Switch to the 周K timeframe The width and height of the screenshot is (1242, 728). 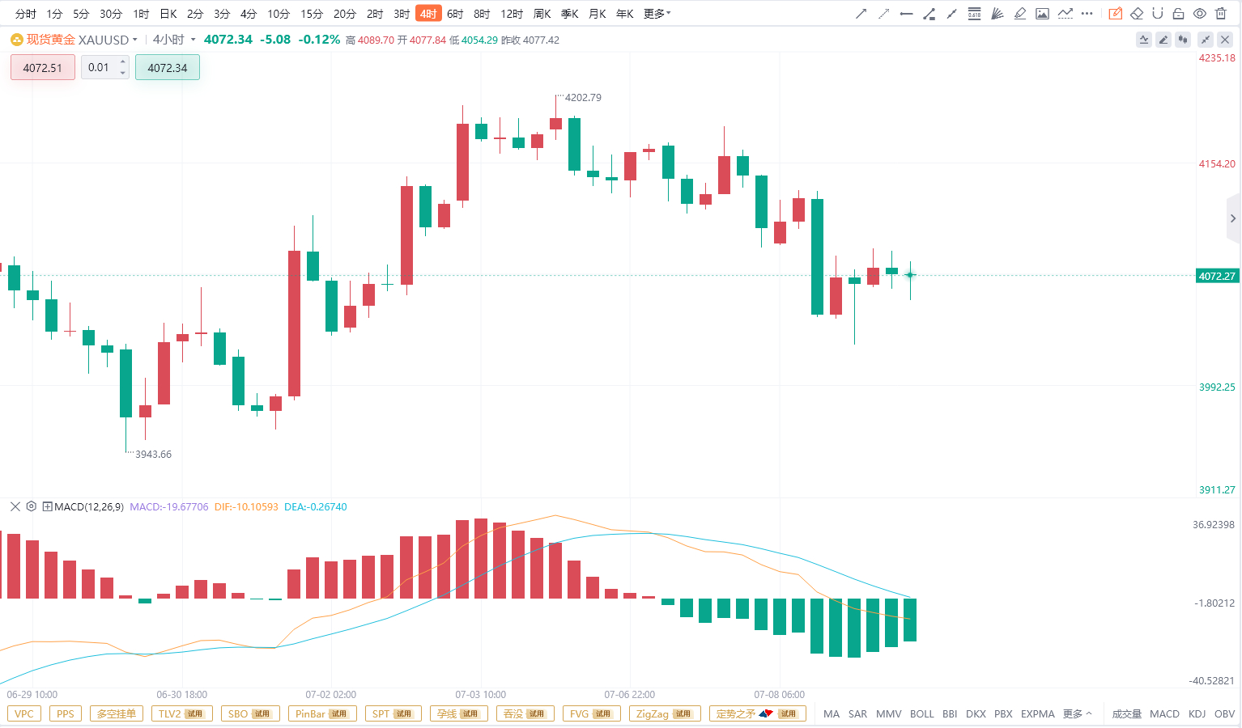click(x=542, y=14)
